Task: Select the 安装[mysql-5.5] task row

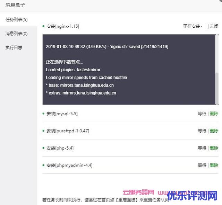Action: pyautogui.click(x=130, y=114)
